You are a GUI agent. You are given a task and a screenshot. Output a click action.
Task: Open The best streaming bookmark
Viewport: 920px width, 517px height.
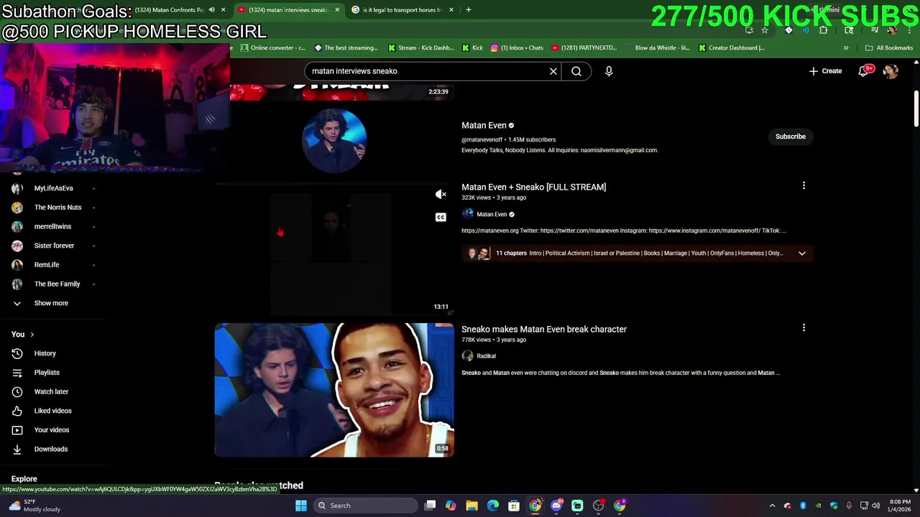pyautogui.click(x=346, y=48)
